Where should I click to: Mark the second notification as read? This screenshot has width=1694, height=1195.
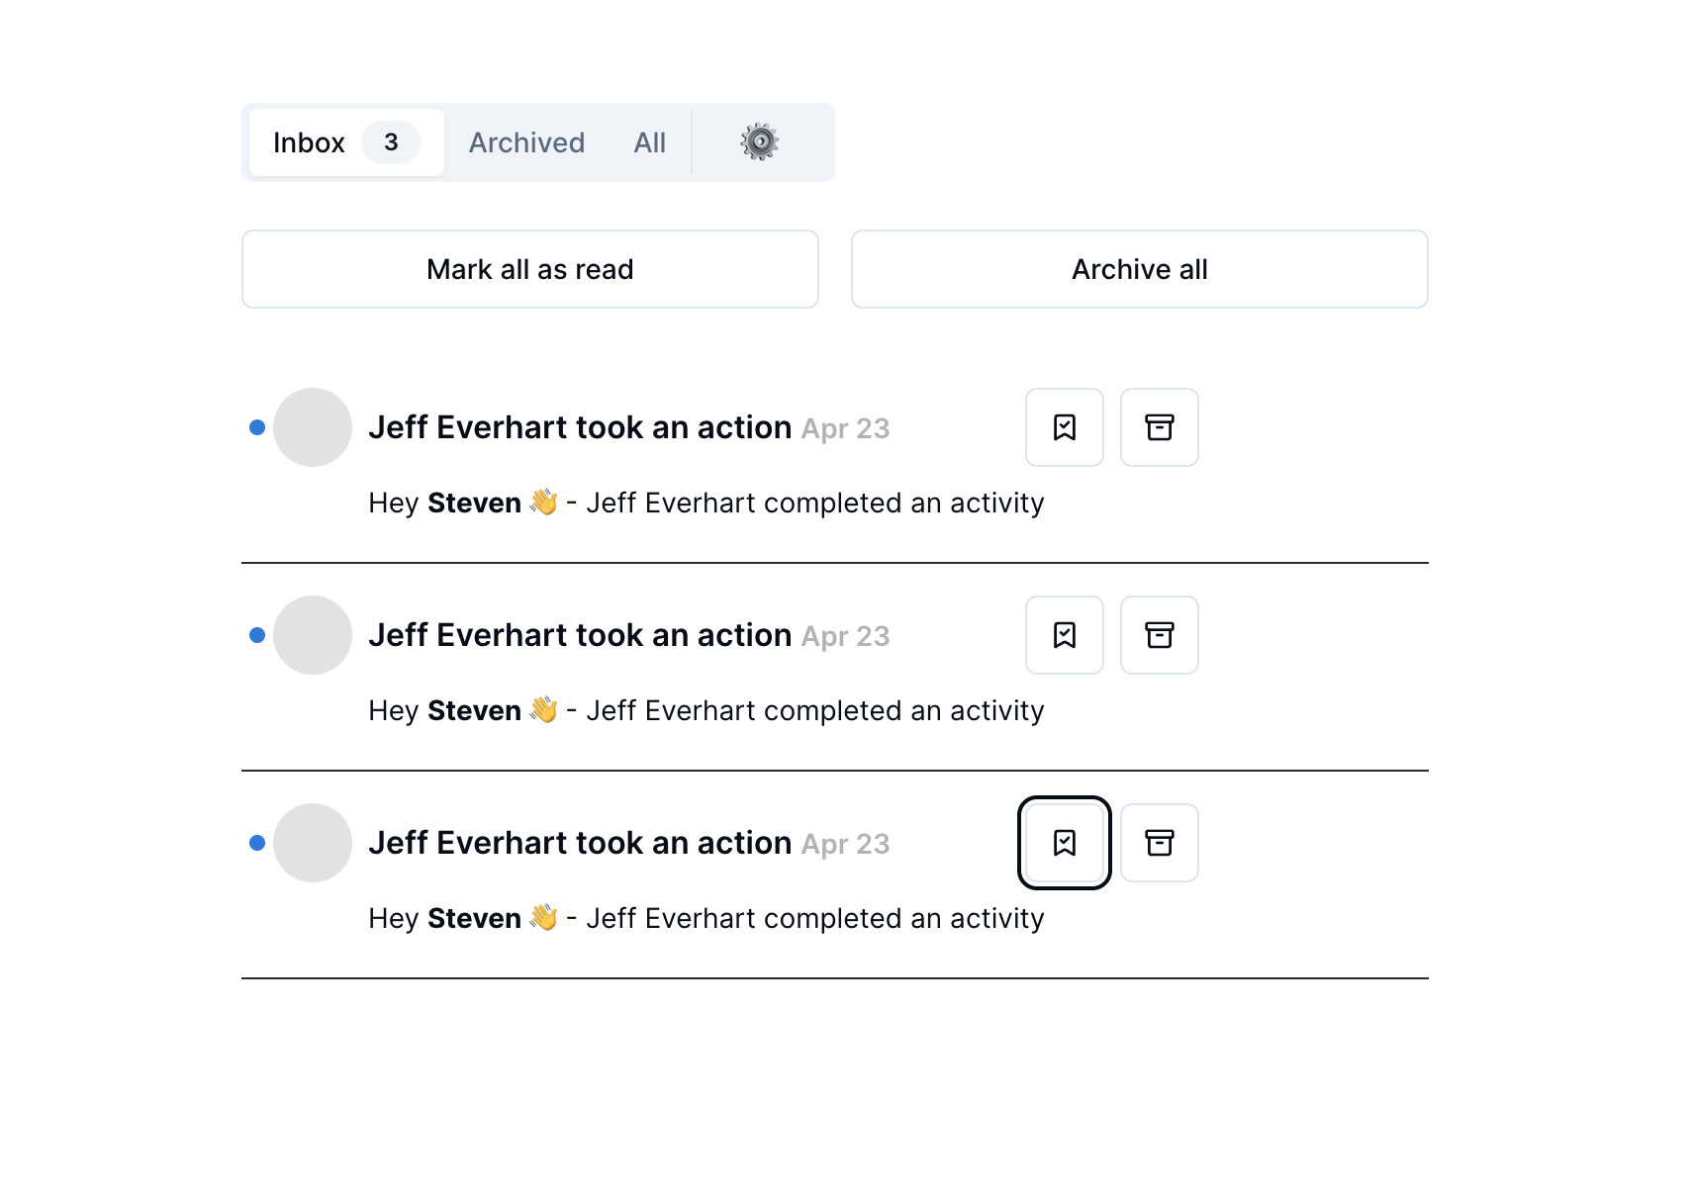coord(1064,635)
